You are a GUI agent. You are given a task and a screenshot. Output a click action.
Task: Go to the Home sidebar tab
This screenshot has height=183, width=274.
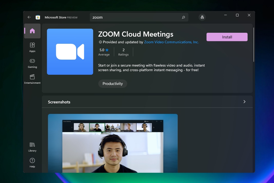[x=32, y=31]
